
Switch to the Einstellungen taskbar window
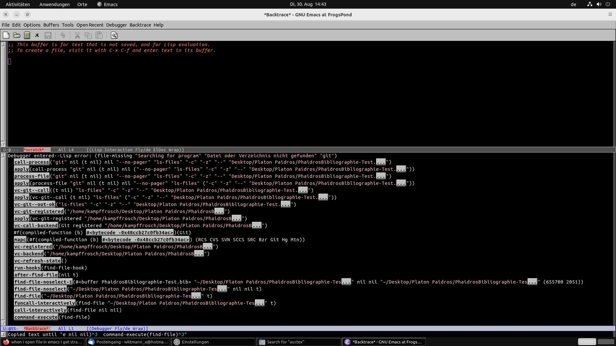(213, 342)
